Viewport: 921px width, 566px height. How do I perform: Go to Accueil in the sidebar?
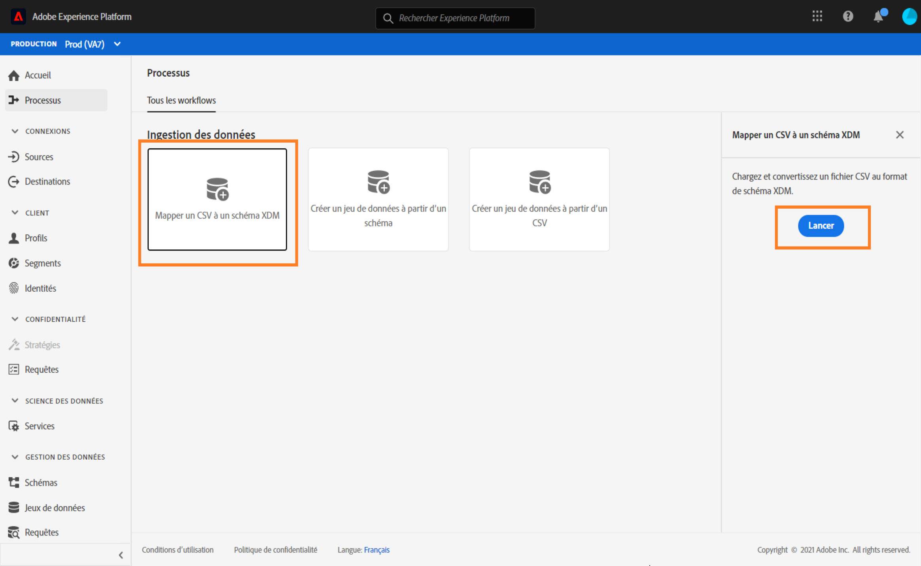pyautogui.click(x=38, y=75)
